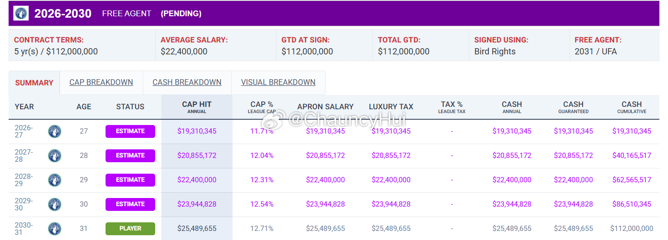Click the Cash Cumulative column header
Image resolution: width=668 pixels, height=240 pixels.
pyautogui.click(x=632, y=107)
